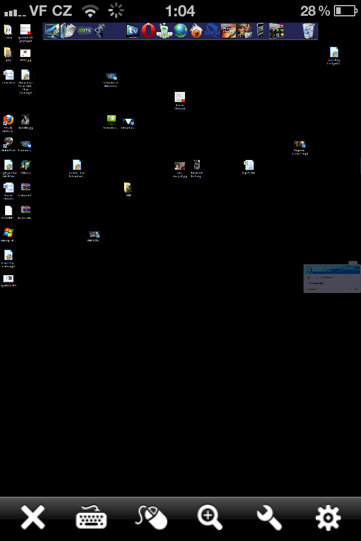The width and height of the screenshot is (361, 541).
Task: Select the two-people photo jpg thumbnail
Action: pos(179,166)
